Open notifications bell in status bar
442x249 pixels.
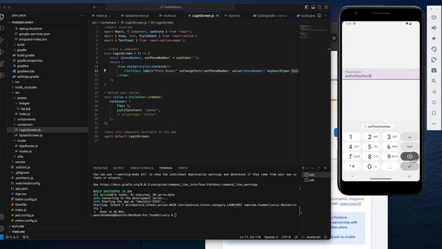[325, 237]
